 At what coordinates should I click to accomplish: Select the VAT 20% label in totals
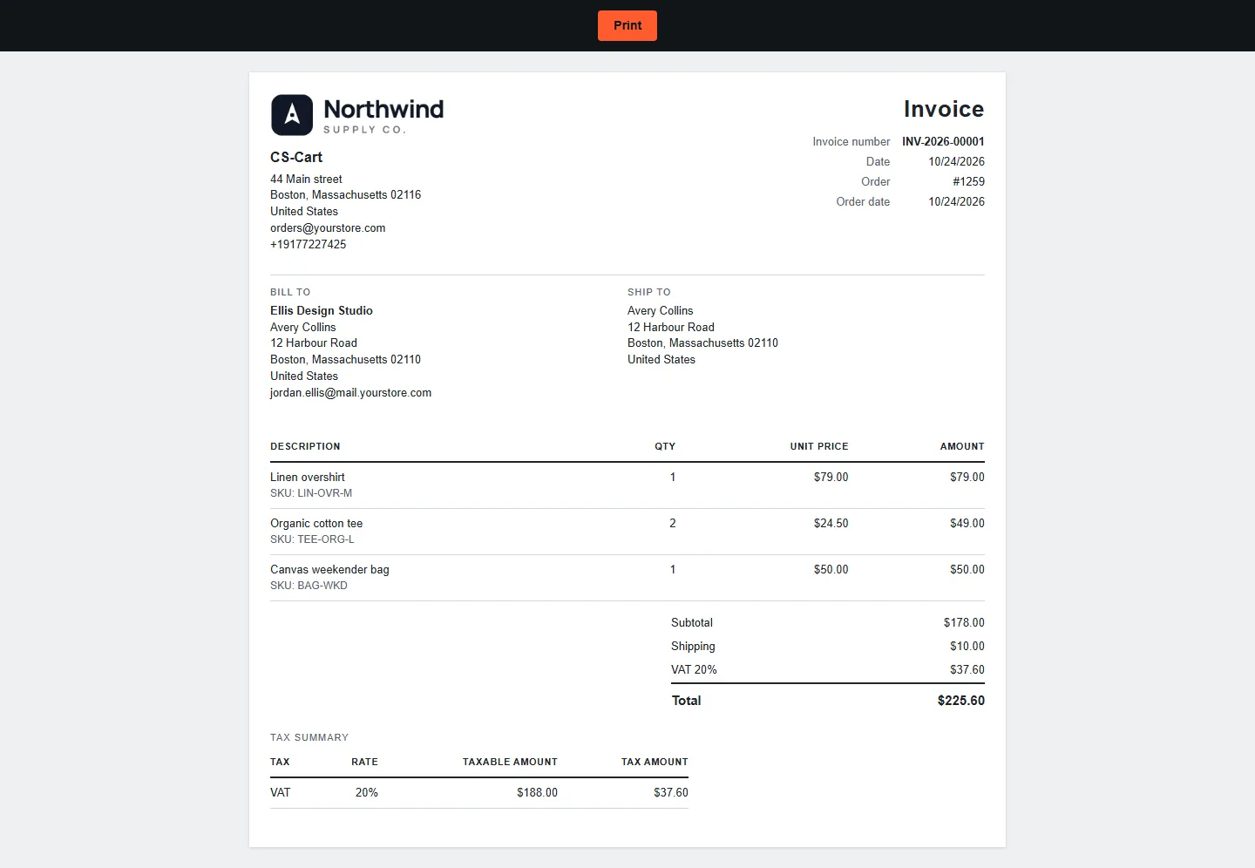point(694,669)
